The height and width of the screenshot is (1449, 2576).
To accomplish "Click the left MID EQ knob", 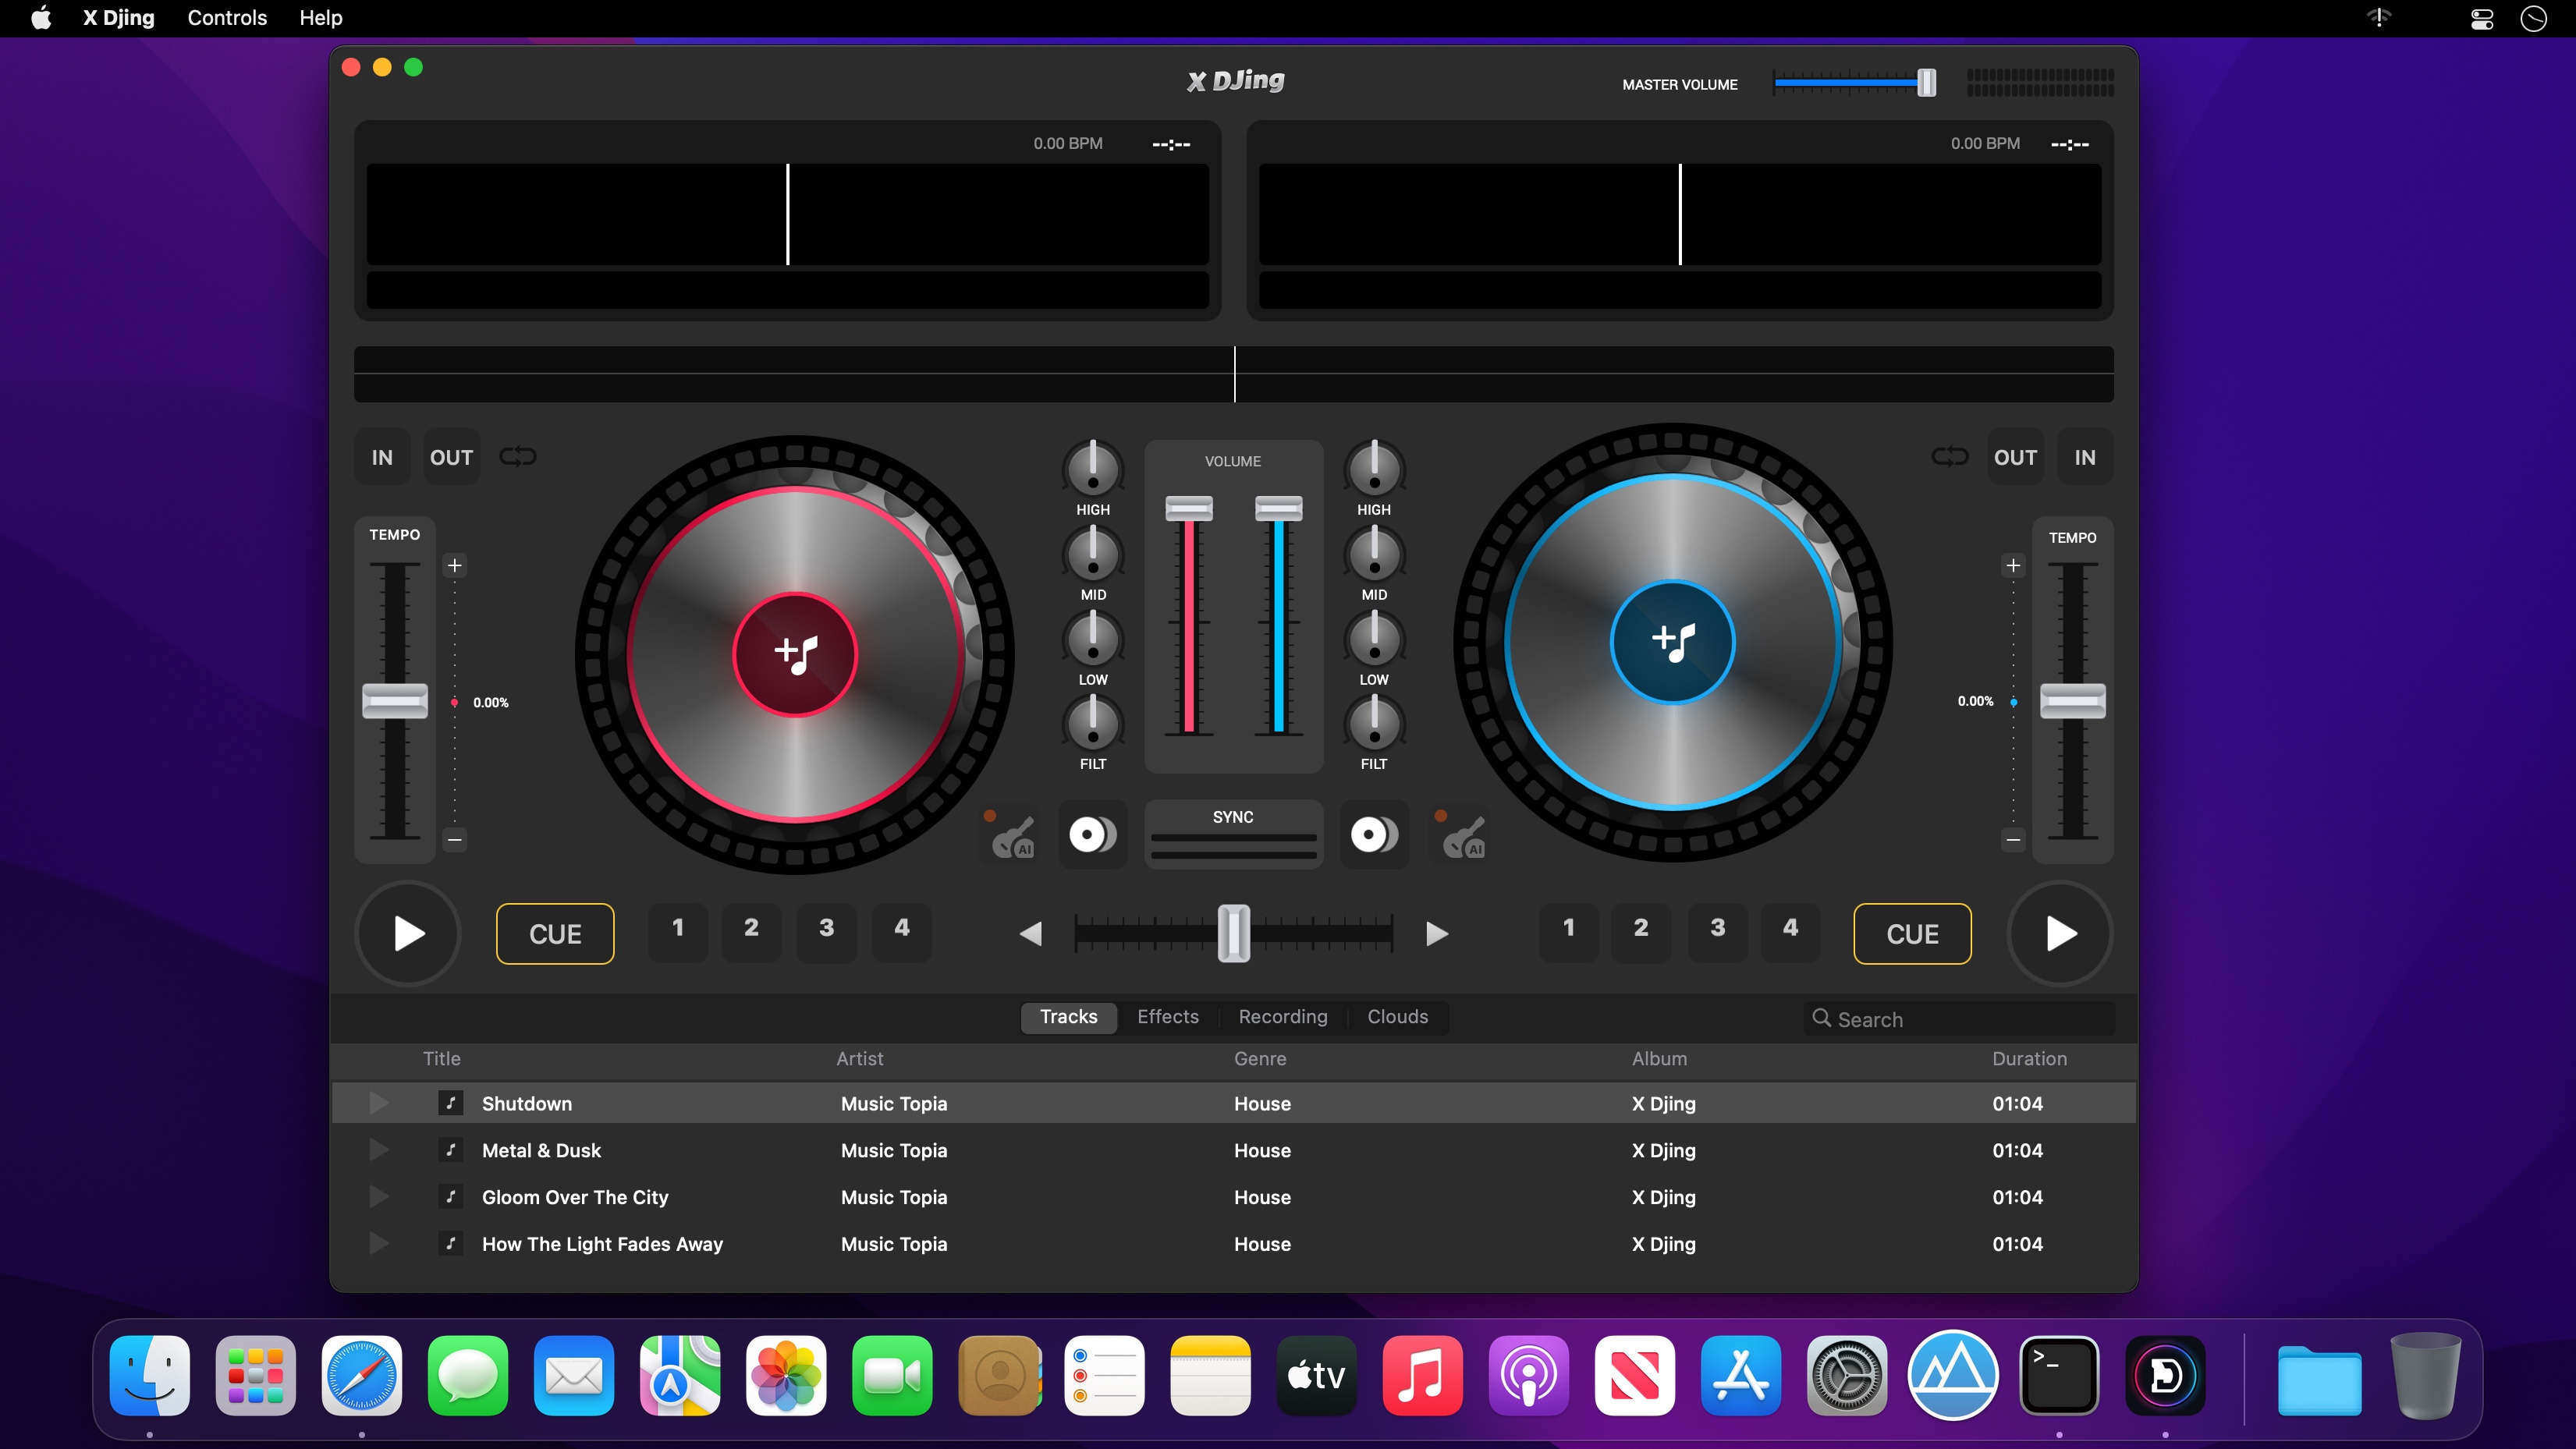I will [x=1093, y=554].
